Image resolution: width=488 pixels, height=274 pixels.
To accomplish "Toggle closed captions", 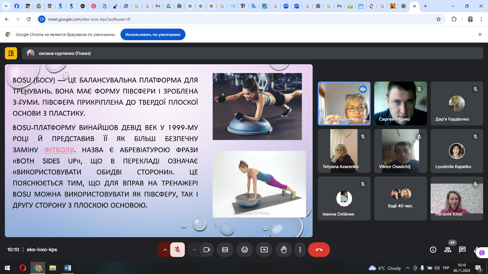I will pos(225,250).
